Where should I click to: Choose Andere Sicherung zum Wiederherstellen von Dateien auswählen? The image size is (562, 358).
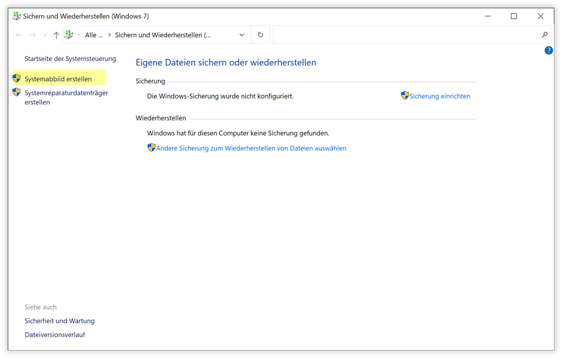[251, 148]
